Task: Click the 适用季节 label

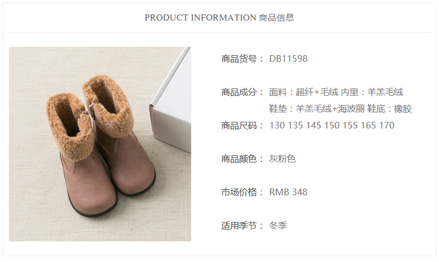Action: coord(239,225)
